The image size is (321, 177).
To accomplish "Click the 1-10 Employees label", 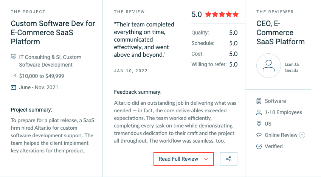I will tap(283, 112).
